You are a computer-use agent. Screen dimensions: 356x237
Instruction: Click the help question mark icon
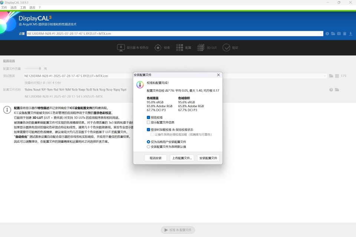[331, 89]
